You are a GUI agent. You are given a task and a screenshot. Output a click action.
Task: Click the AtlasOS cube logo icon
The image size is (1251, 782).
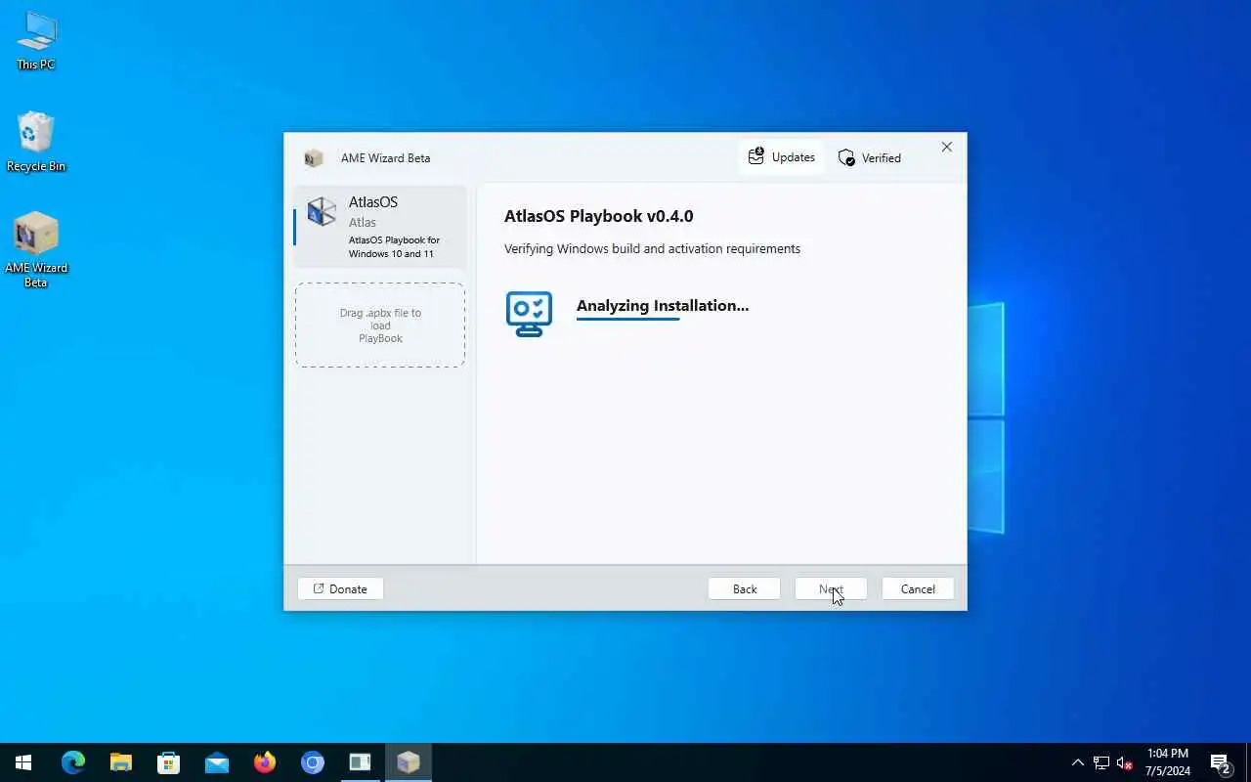(322, 211)
